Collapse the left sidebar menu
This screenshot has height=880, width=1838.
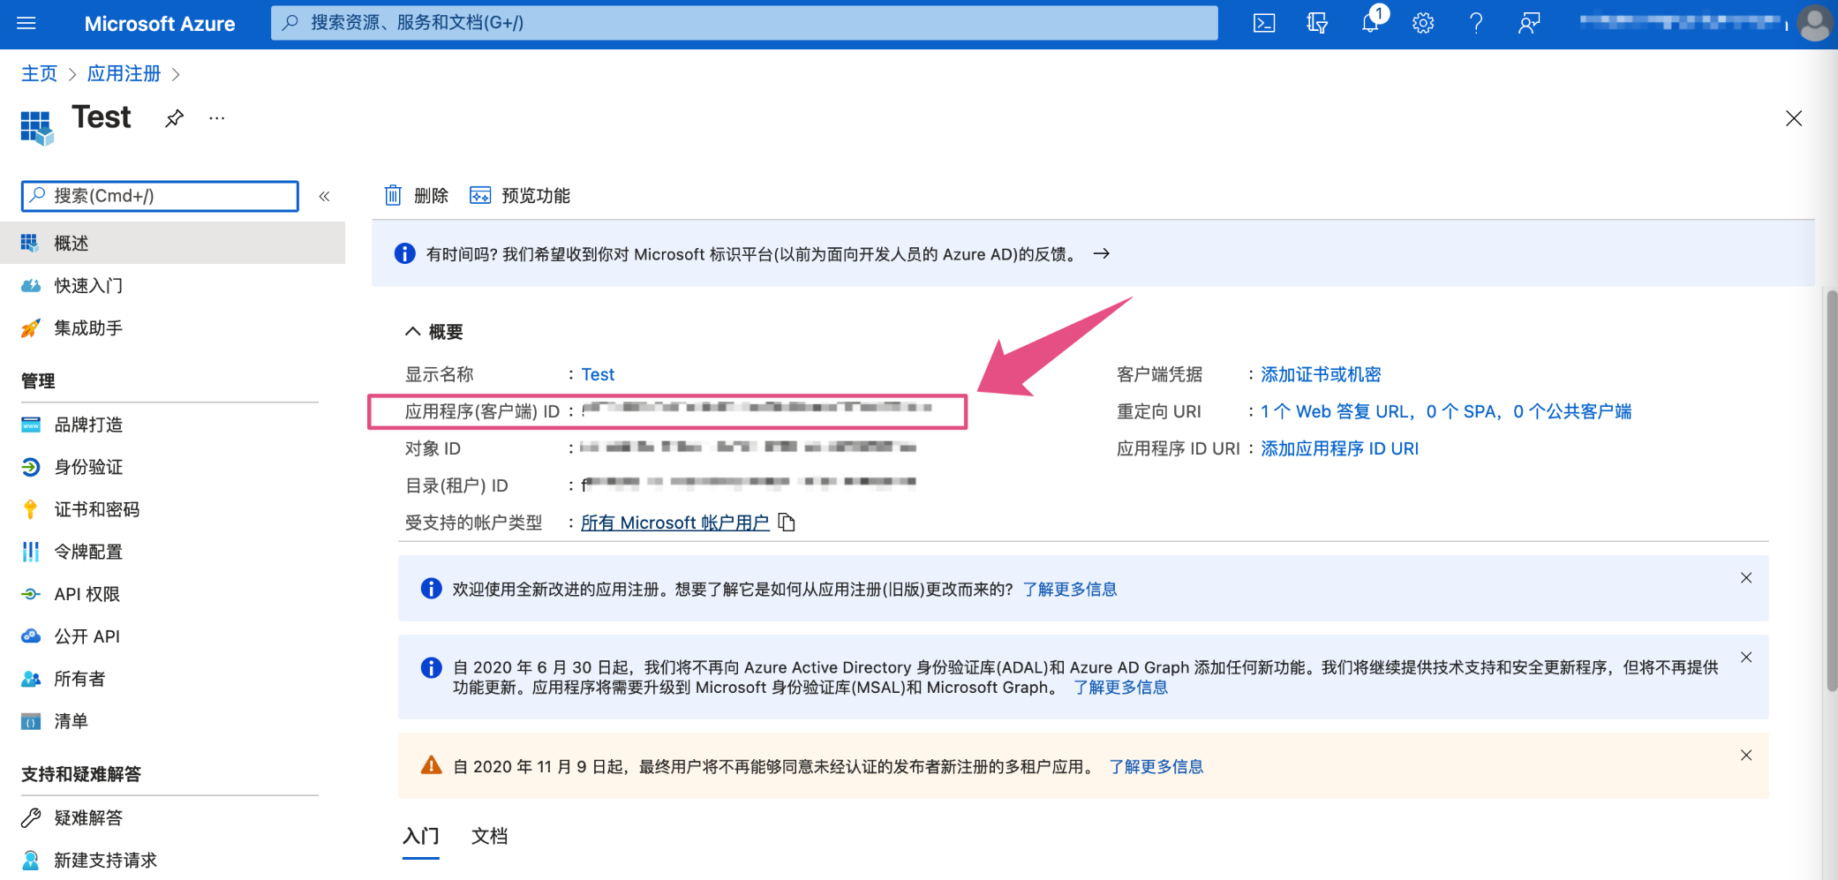point(324,196)
